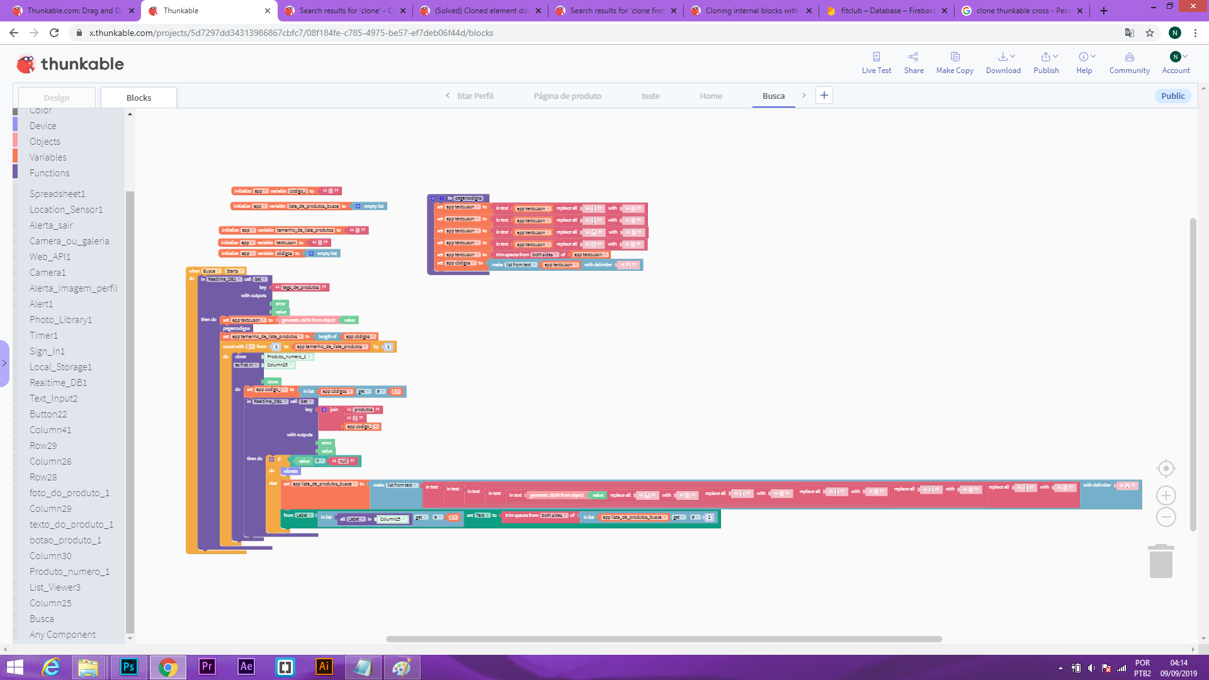Open After Effects from taskbar
Screen dimensions: 1209x680
[x=246, y=667]
